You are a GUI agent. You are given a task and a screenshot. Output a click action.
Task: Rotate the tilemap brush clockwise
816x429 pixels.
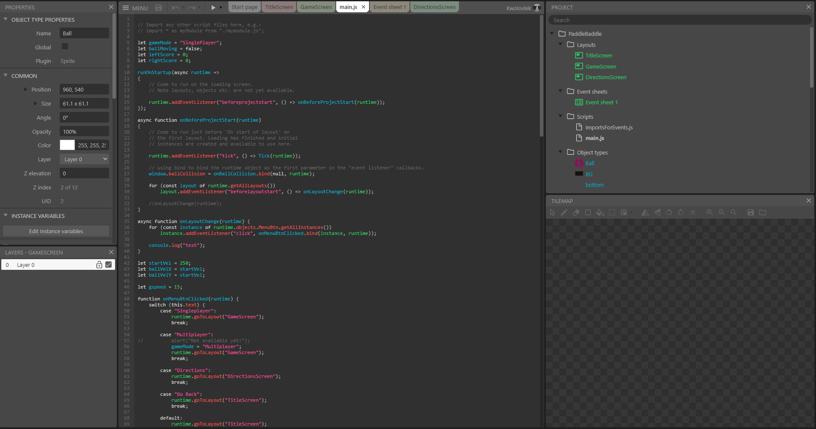(x=681, y=212)
